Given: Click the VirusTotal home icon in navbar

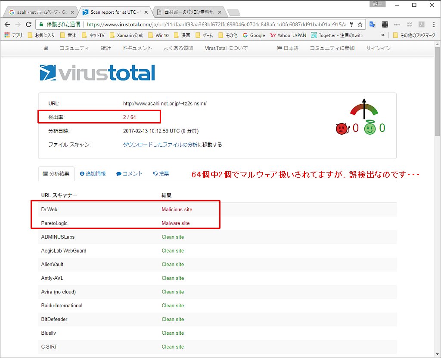Looking at the screenshot, I should 46,48.
